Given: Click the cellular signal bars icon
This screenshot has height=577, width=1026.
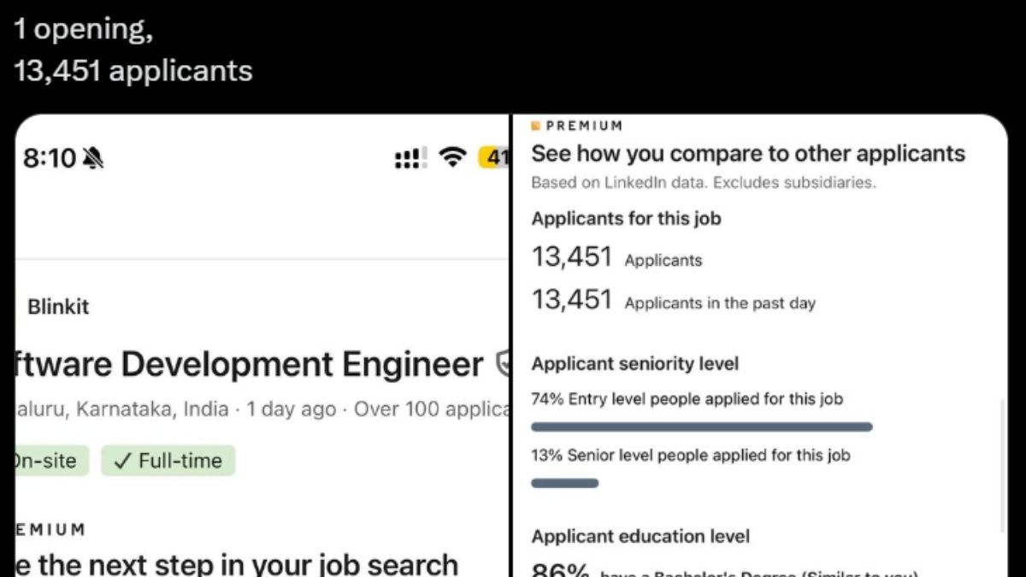Looking at the screenshot, I should pos(410,158).
